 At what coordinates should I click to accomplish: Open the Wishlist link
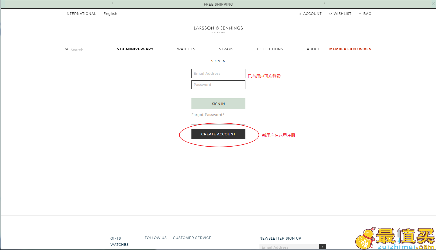coord(342,14)
